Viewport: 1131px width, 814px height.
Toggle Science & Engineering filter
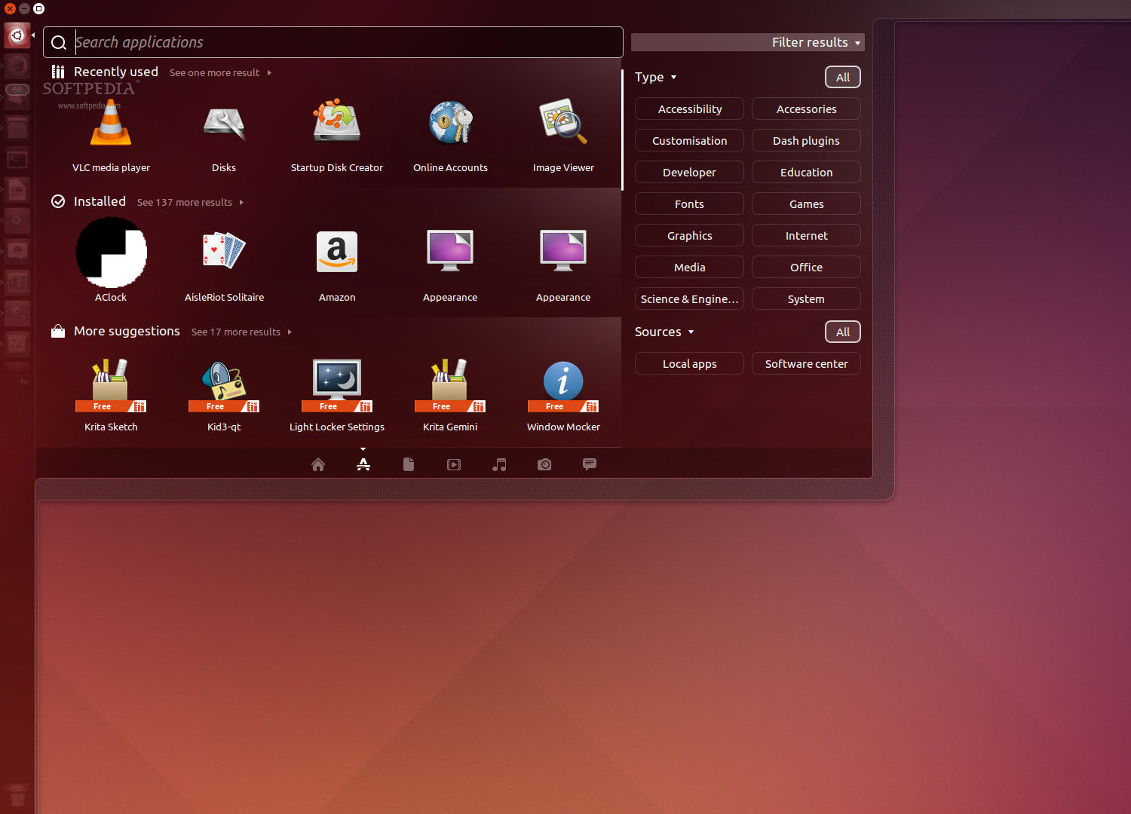689,298
